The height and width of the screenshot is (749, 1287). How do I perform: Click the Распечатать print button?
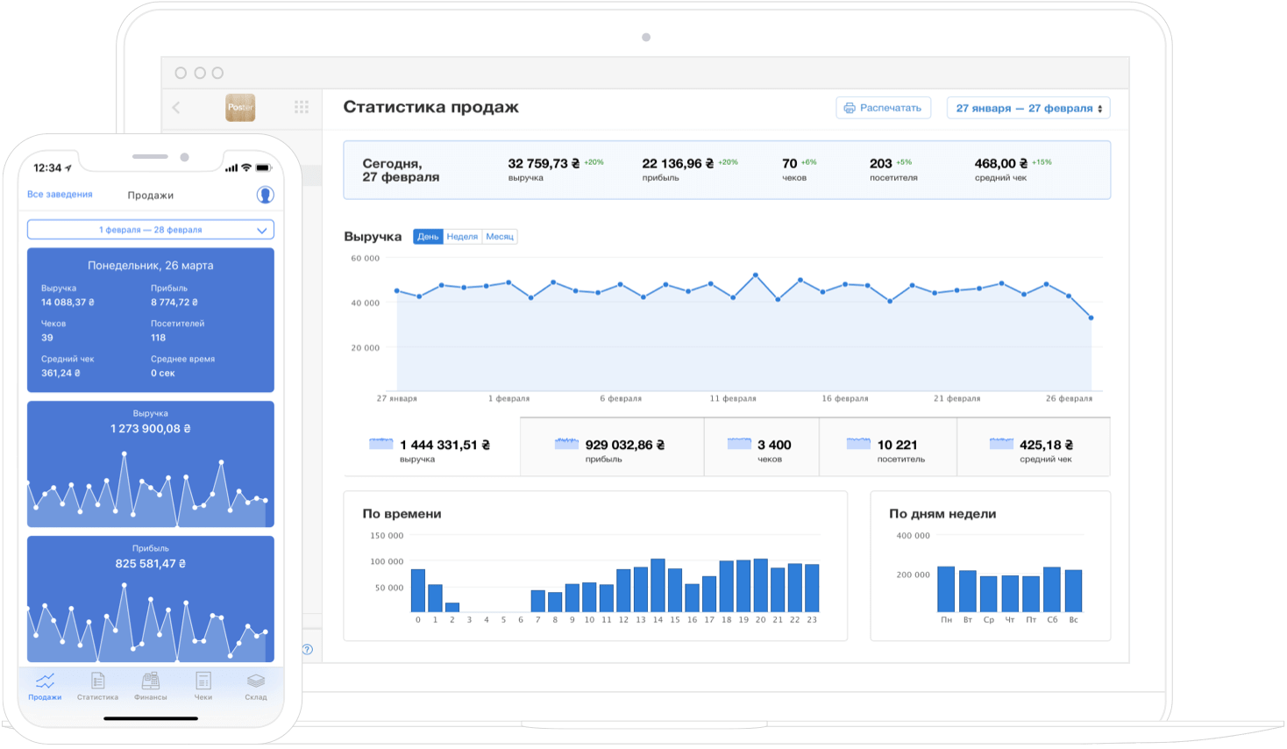[x=884, y=108]
